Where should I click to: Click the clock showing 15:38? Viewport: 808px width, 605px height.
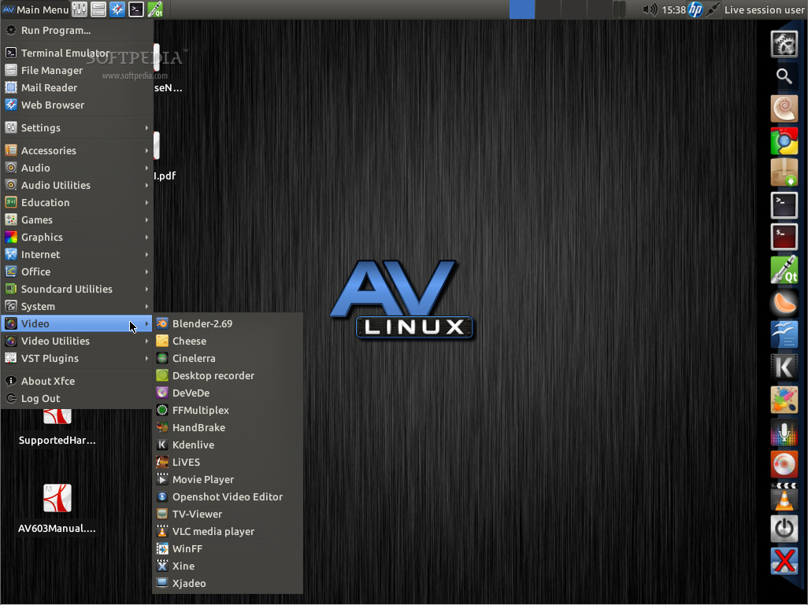click(x=673, y=9)
